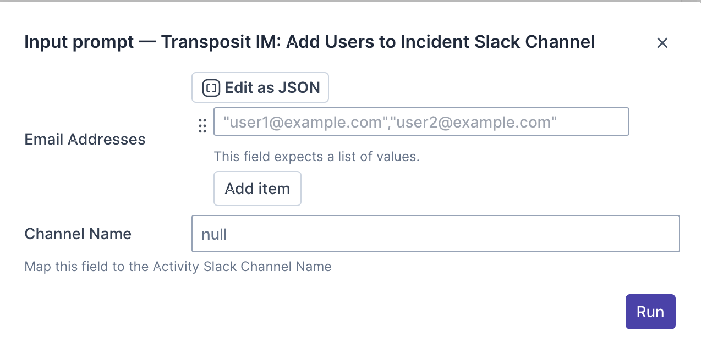This screenshot has height=354, width=701.
Task: Click the Channel Name field label
Action: point(78,234)
